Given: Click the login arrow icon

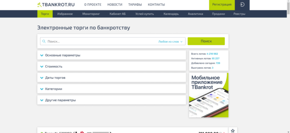Looking at the screenshot, I should click(242, 5).
